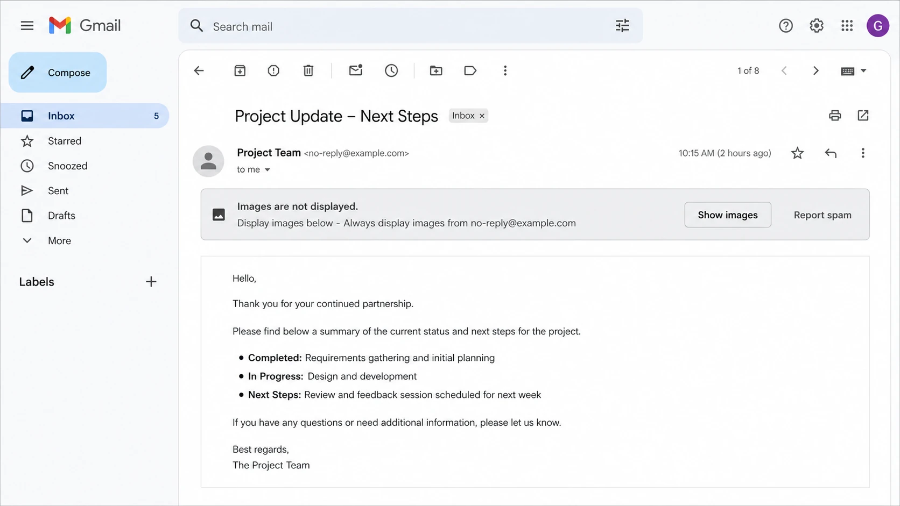Click 'Always display images from no-reply@example.com'
The height and width of the screenshot is (506, 900).
[x=460, y=223]
